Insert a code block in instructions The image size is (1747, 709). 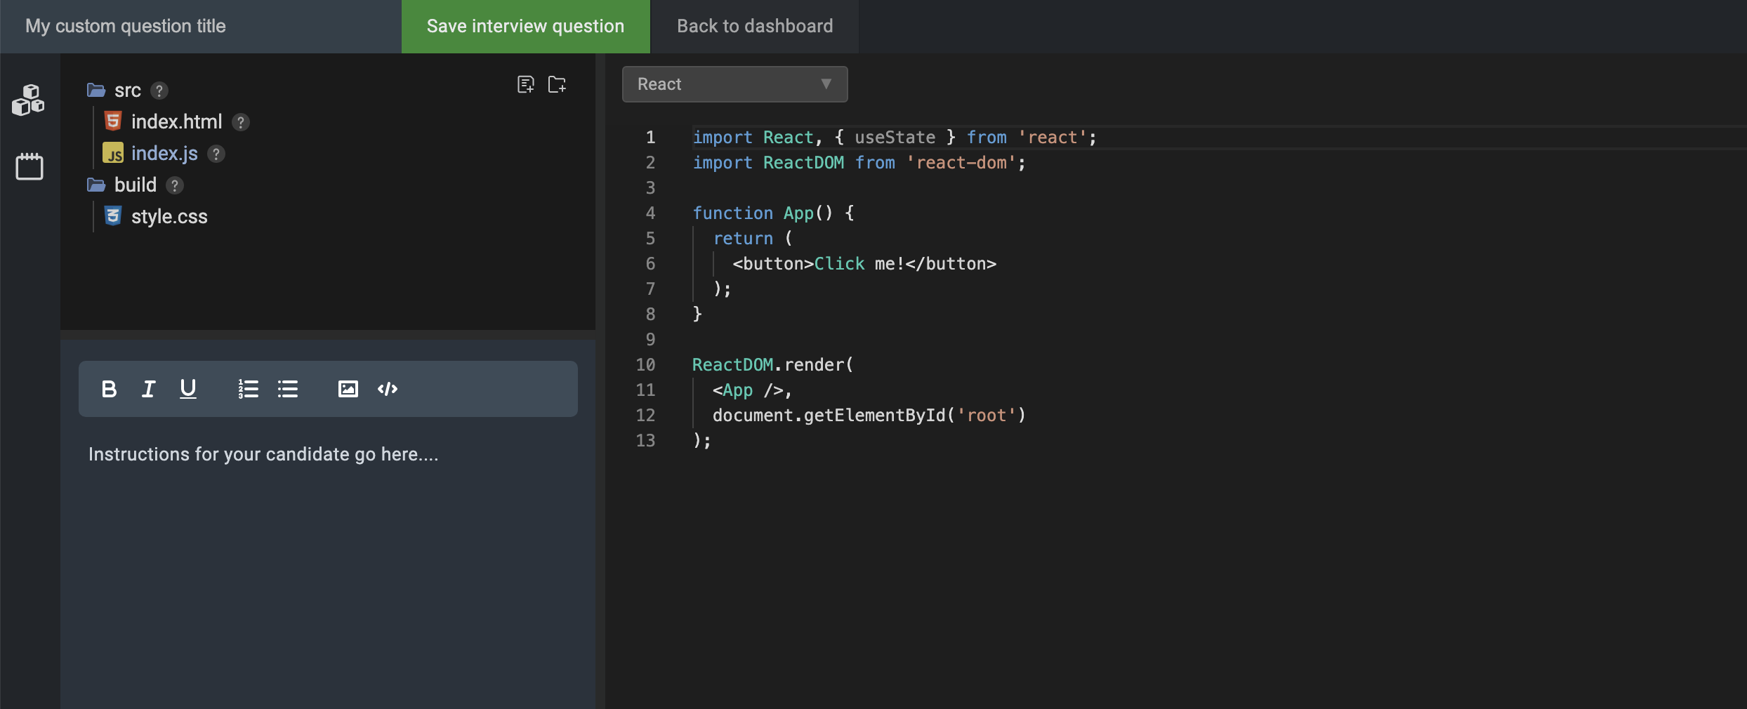[x=387, y=389]
